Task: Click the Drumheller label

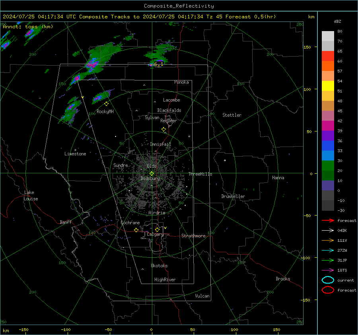Action: (x=233, y=196)
